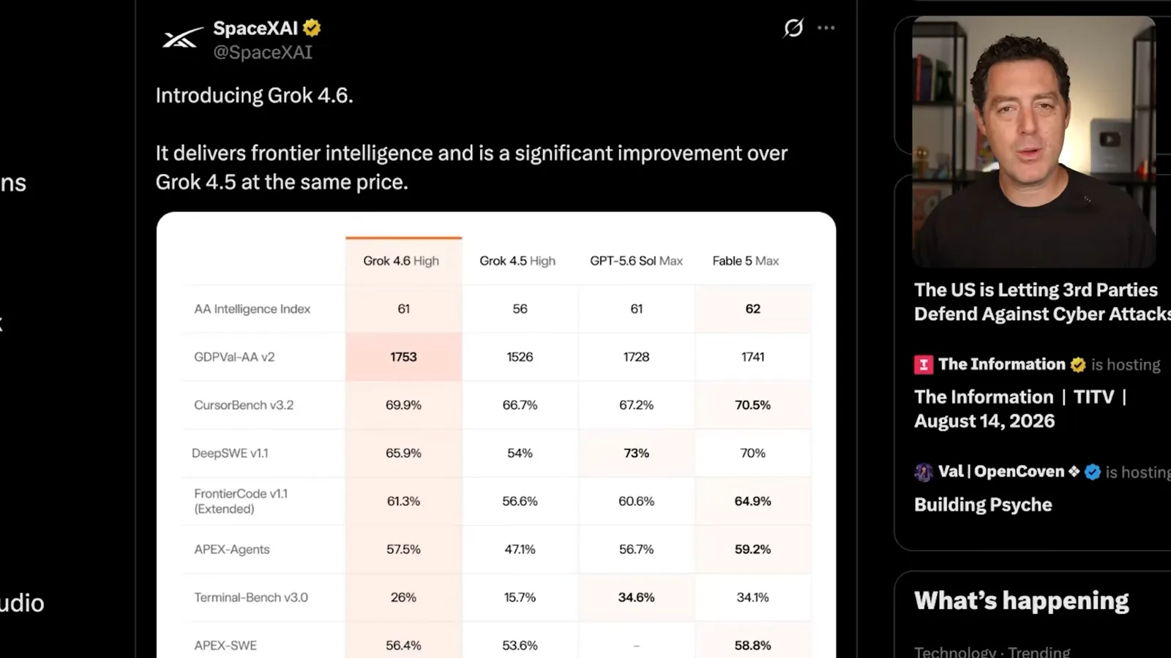
Task: Select the Fable 5 Max column header
Action: click(746, 261)
